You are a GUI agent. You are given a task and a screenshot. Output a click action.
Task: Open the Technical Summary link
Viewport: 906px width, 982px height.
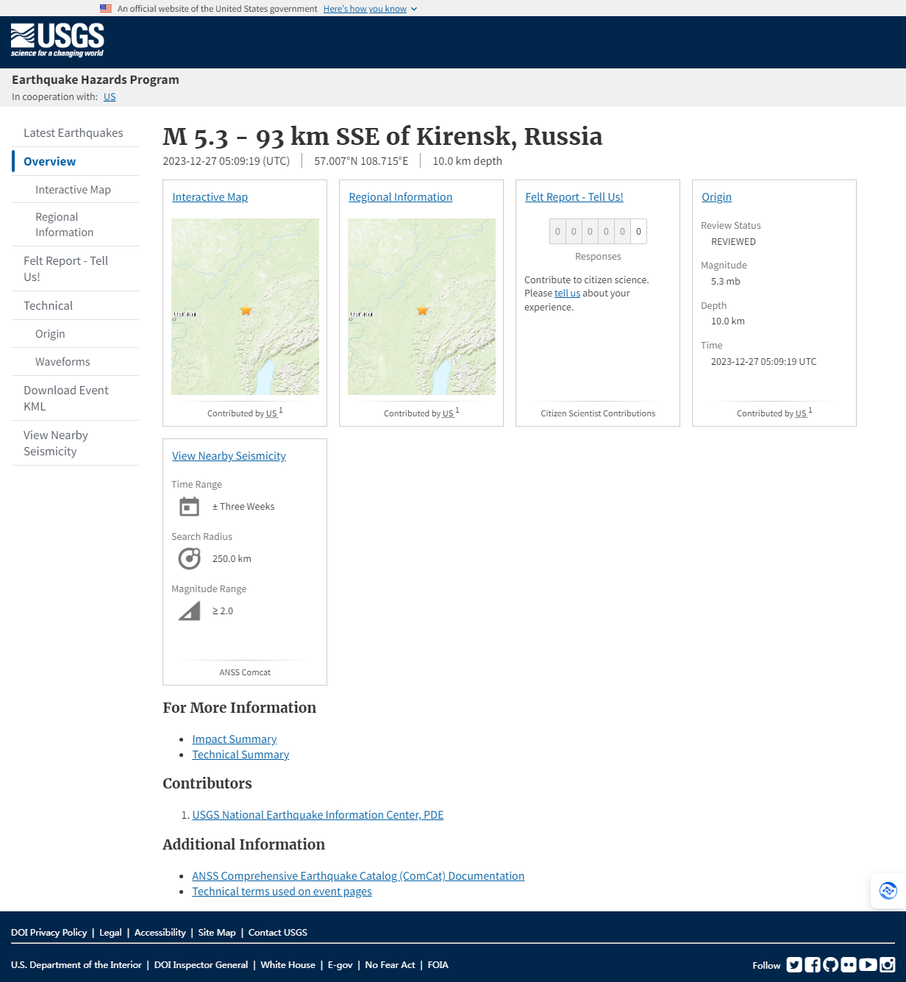click(x=240, y=755)
